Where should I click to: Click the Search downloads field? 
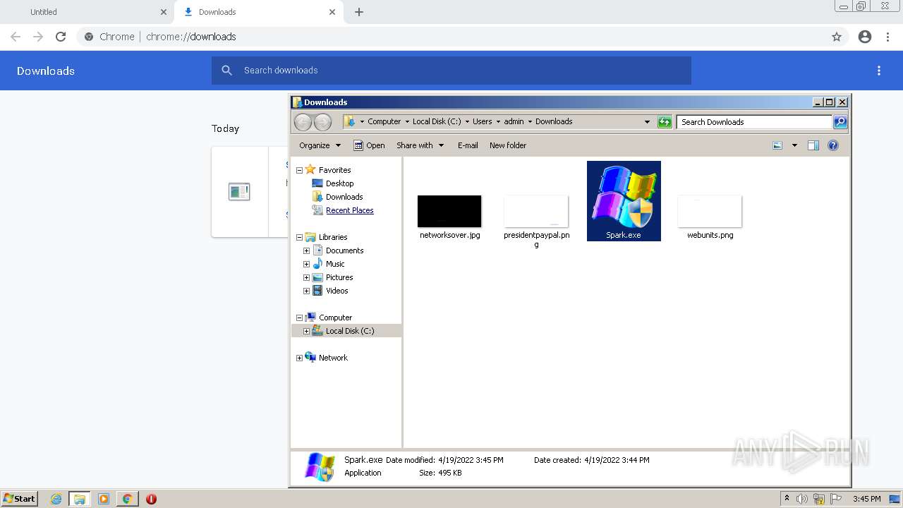point(451,71)
